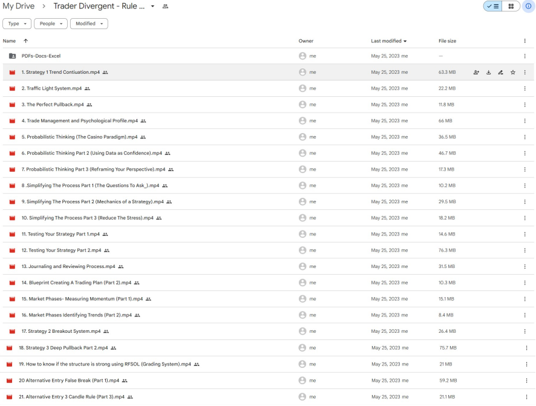
Task: Click the shared people icon beside folder title
Action: point(165,6)
